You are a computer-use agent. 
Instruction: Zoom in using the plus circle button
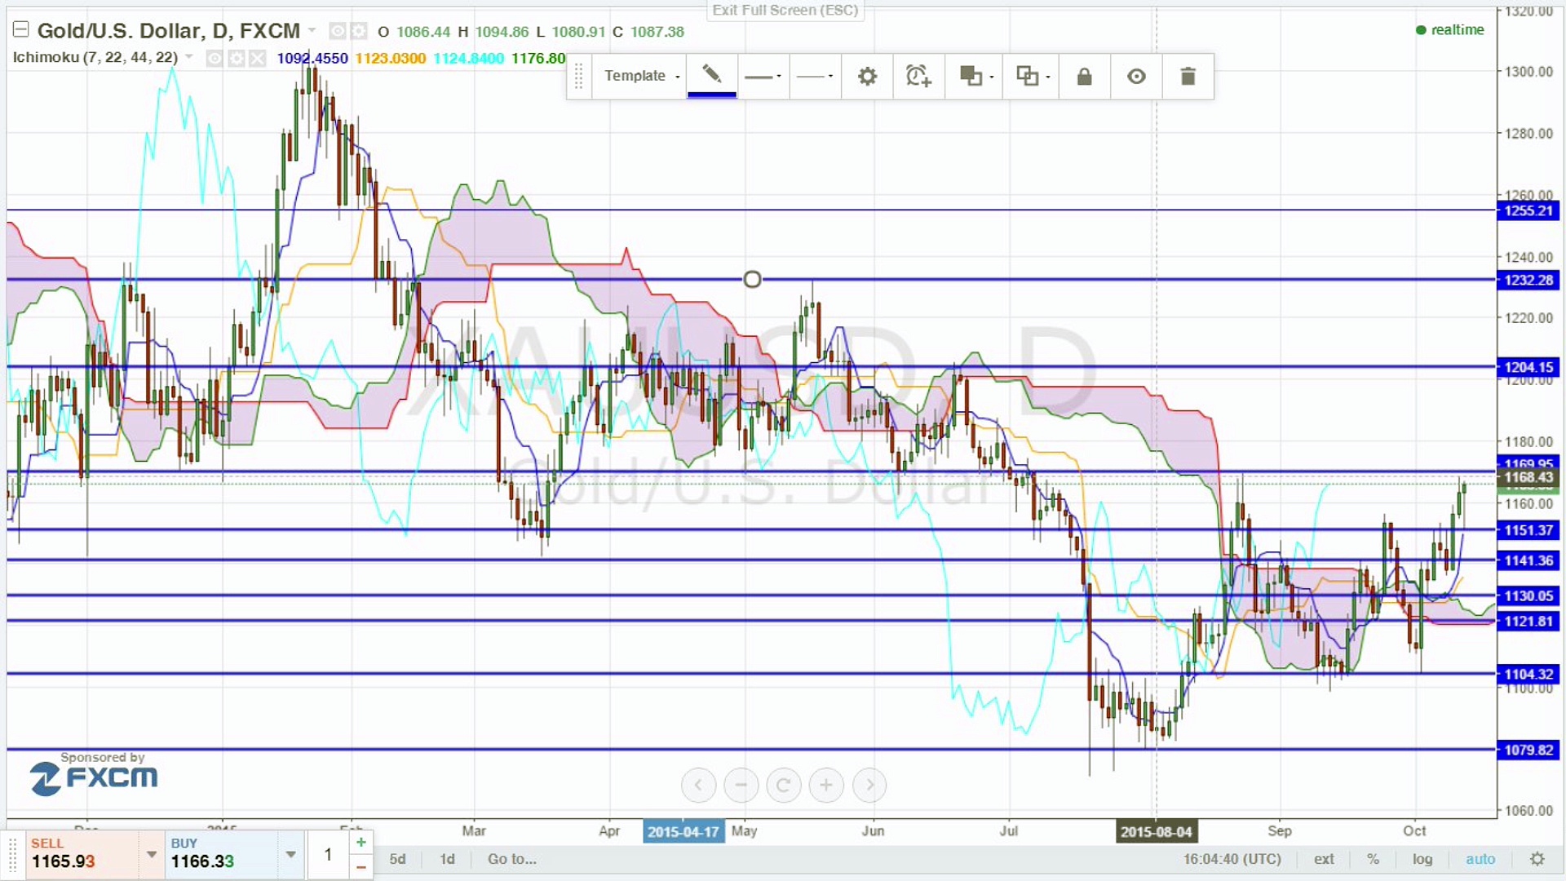826,785
